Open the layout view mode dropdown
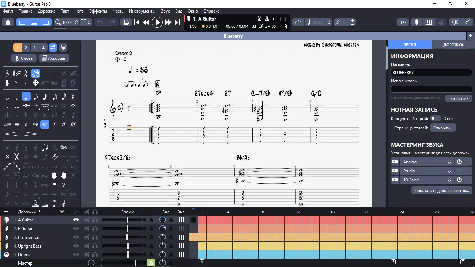 86,22
